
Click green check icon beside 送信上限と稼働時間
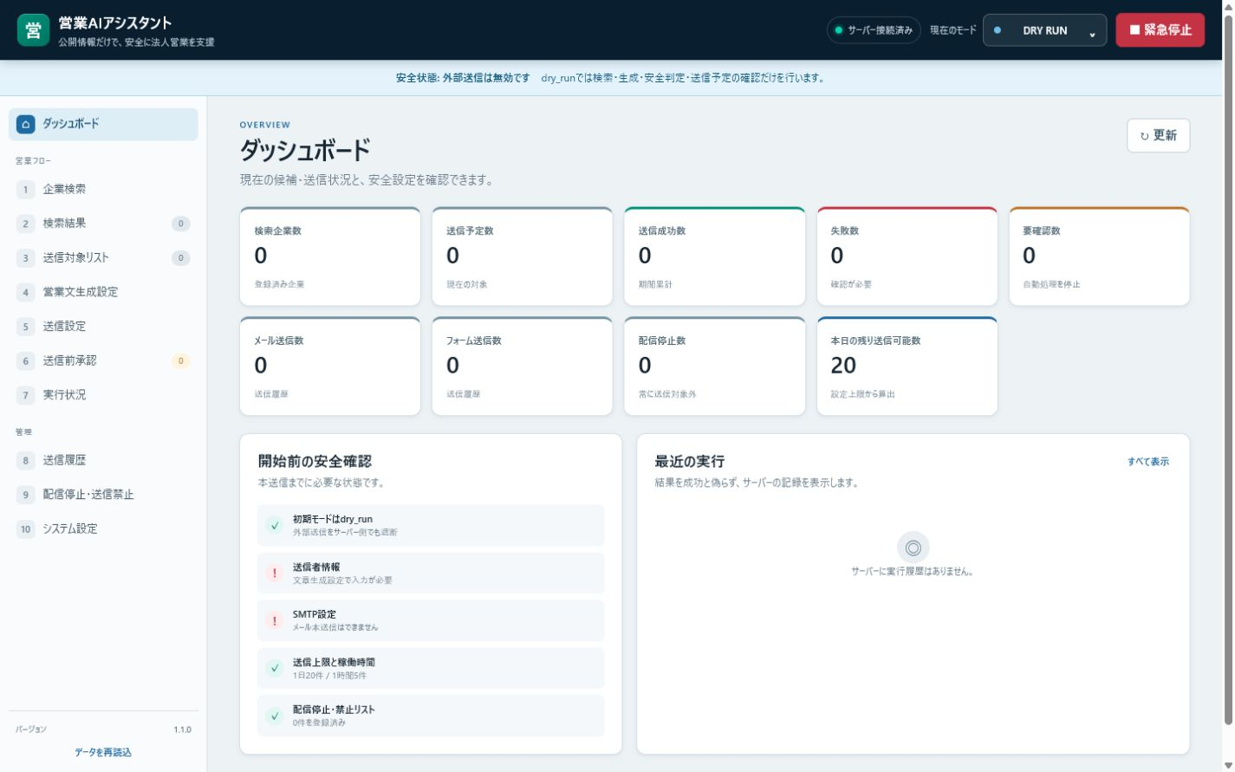(275, 668)
